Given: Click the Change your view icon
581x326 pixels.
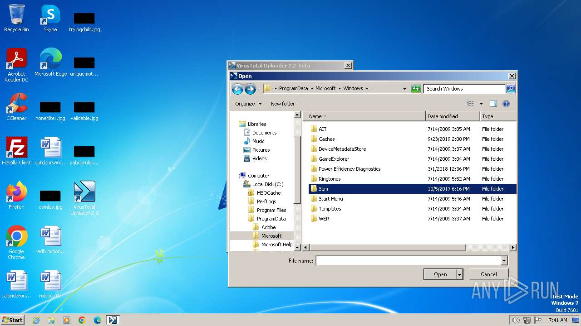Looking at the screenshot, I should [470, 104].
